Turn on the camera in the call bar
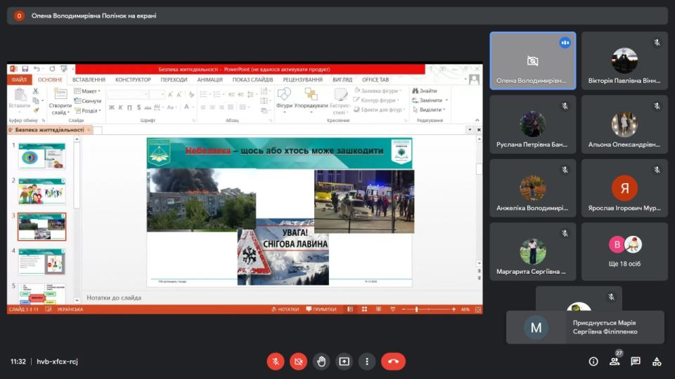The width and height of the screenshot is (675, 379). pyautogui.click(x=298, y=361)
